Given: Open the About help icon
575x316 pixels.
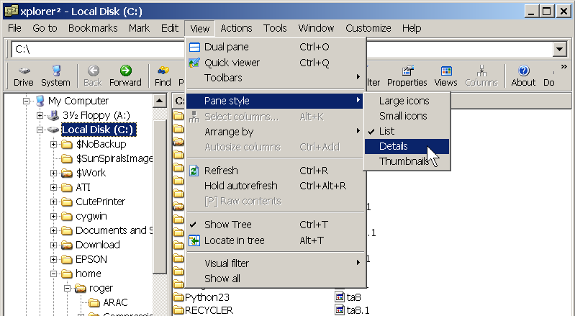Looking at the screenshot, I should [523, 76].
